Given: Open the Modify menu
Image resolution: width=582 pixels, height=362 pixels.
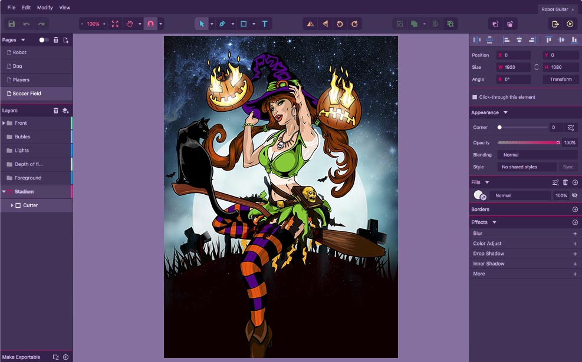Looking at the screenshot, I should coord(45,8).
